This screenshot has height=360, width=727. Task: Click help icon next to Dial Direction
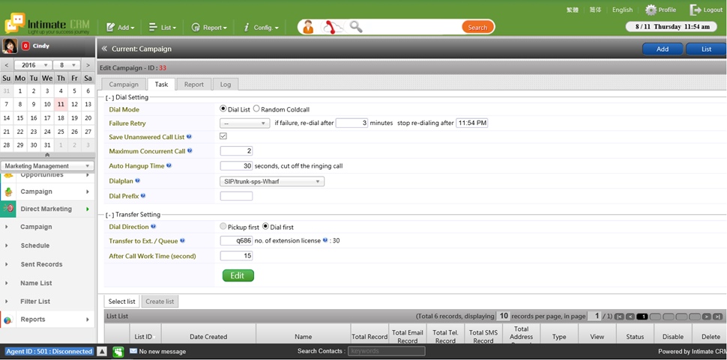[x=154, y=227]
